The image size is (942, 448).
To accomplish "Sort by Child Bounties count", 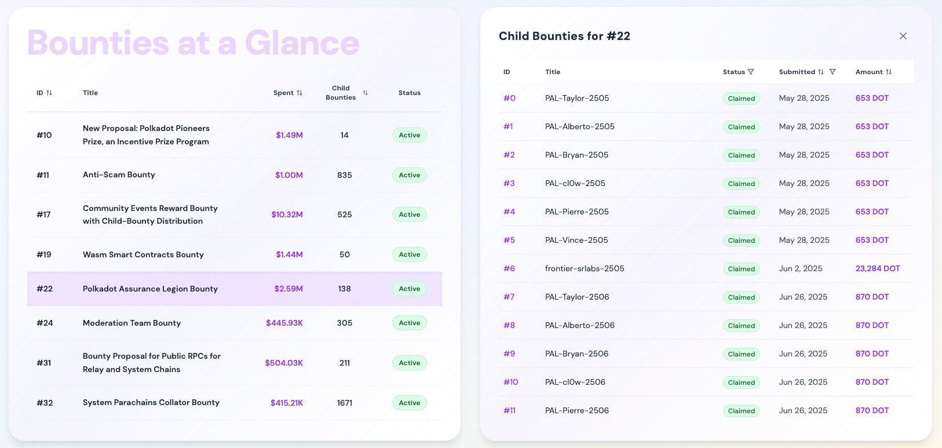I will pos(365,93).
